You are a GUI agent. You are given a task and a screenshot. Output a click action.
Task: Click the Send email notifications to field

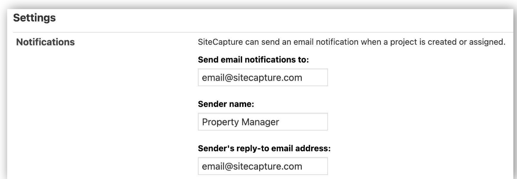pyautogui.click(x=263, y=78)
